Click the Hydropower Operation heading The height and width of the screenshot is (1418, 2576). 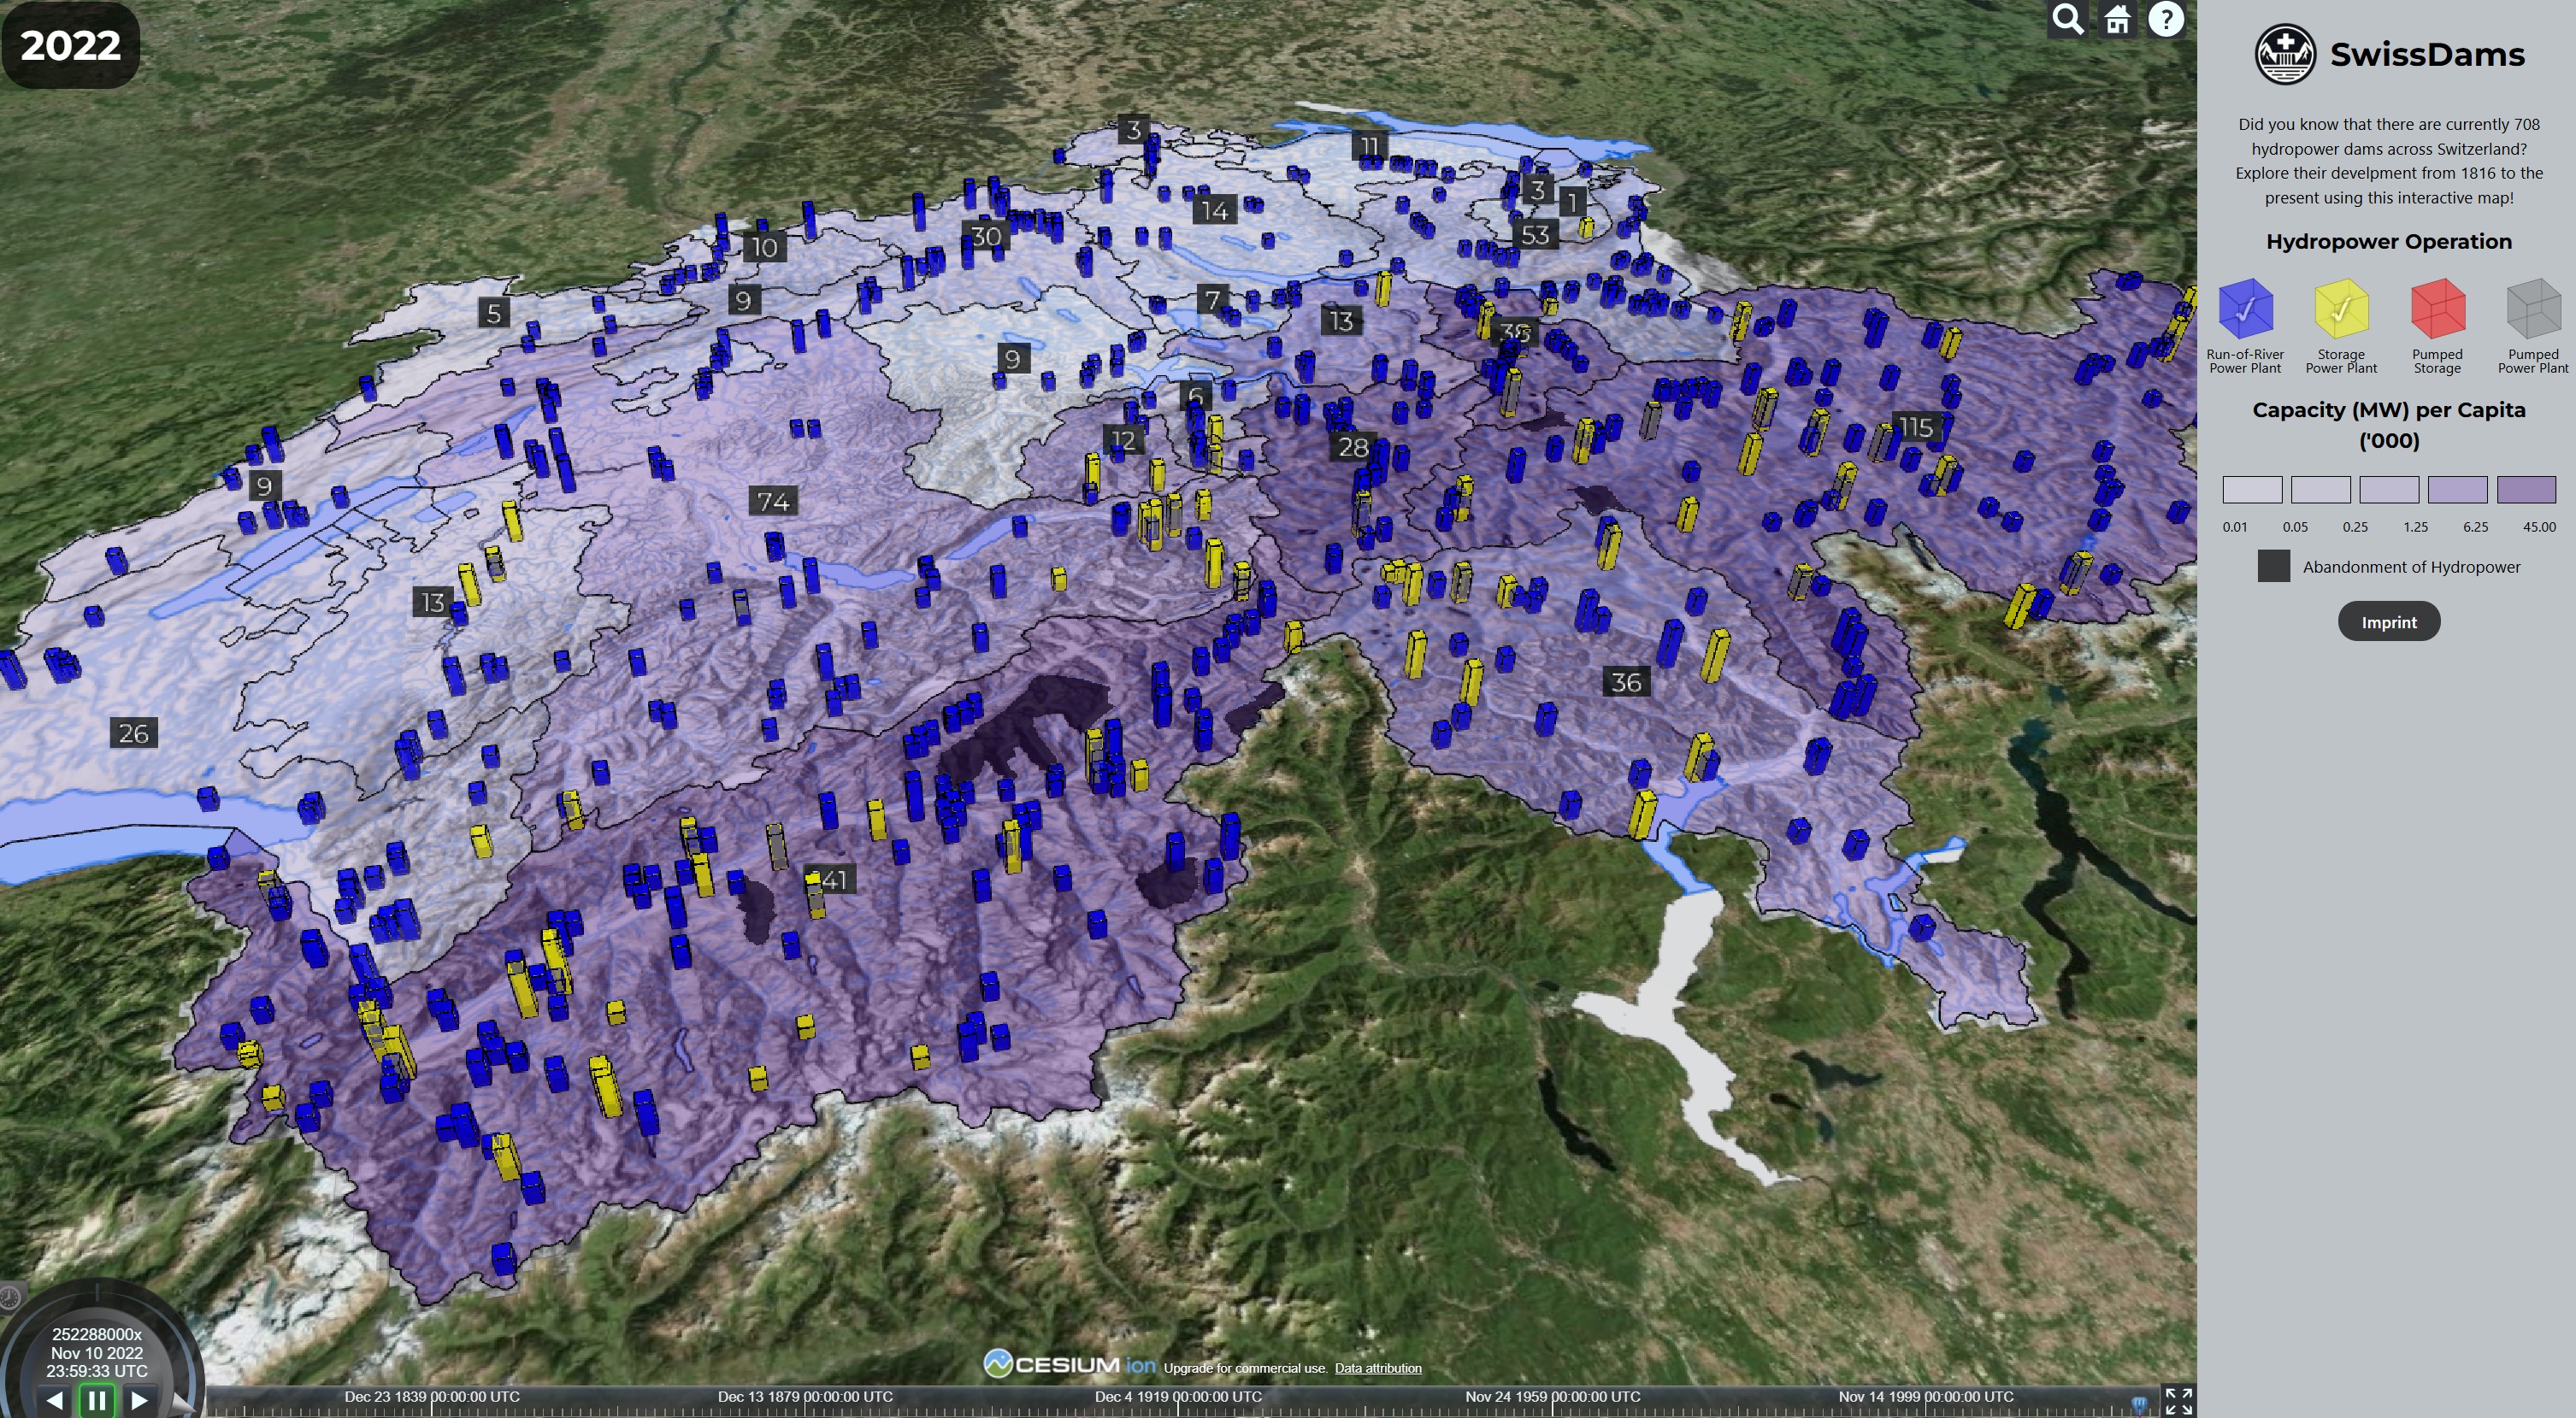[2389, 241]
